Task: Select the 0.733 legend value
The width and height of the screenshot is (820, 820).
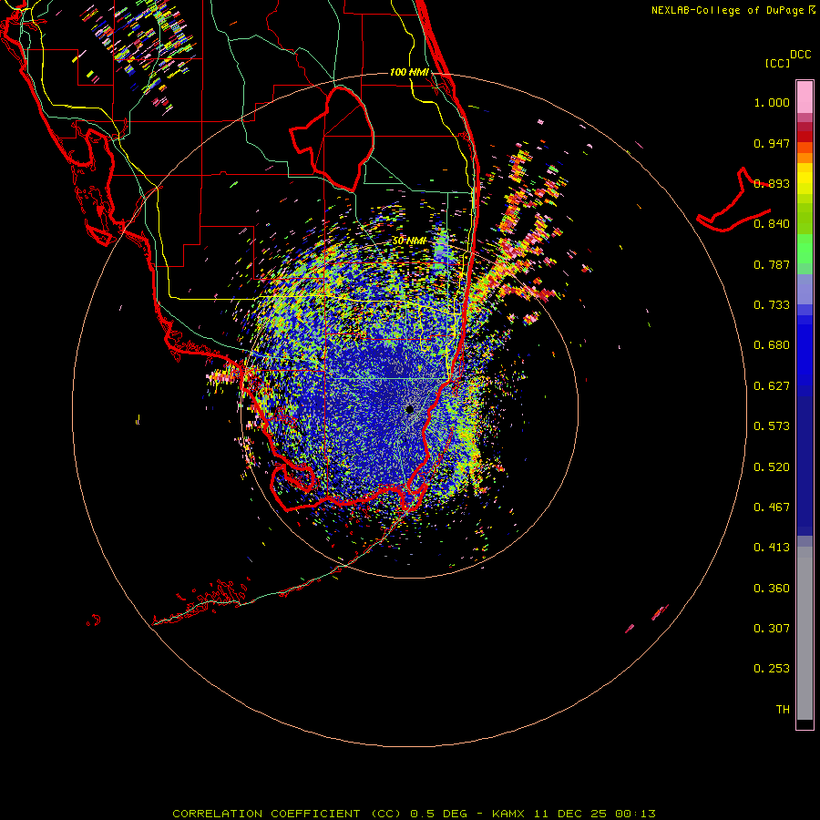Action: coord(772,305)
